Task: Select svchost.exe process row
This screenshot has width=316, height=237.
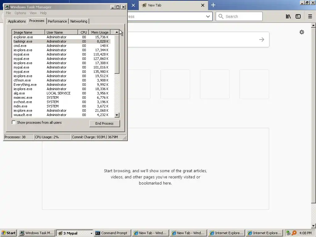Action: pos(61,102)
